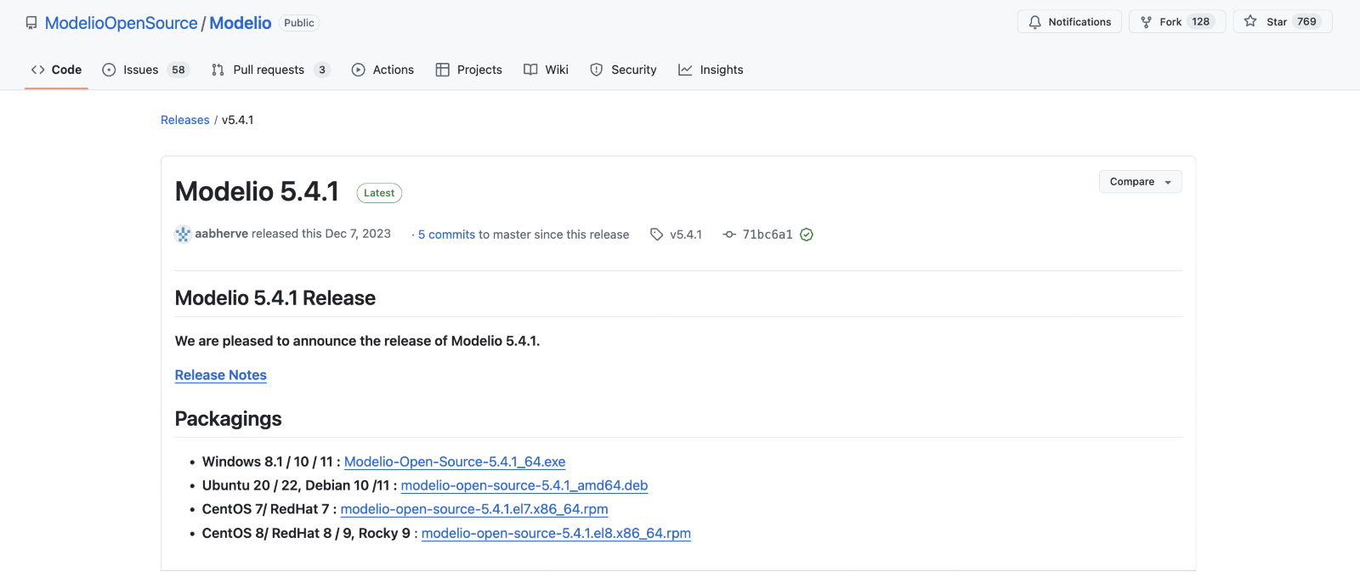
Task: Click the commit icon beside 71bc6a1
Action: coord(729,235)
